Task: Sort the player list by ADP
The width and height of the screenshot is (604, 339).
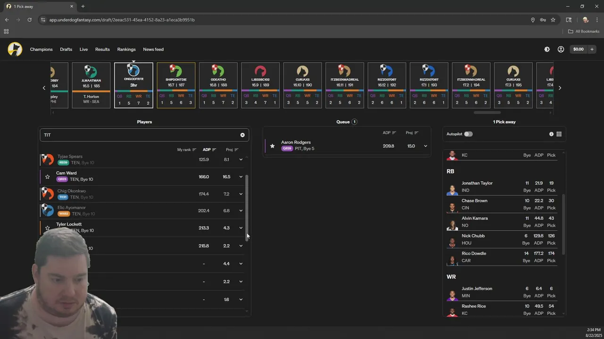Action: point(210,150)
